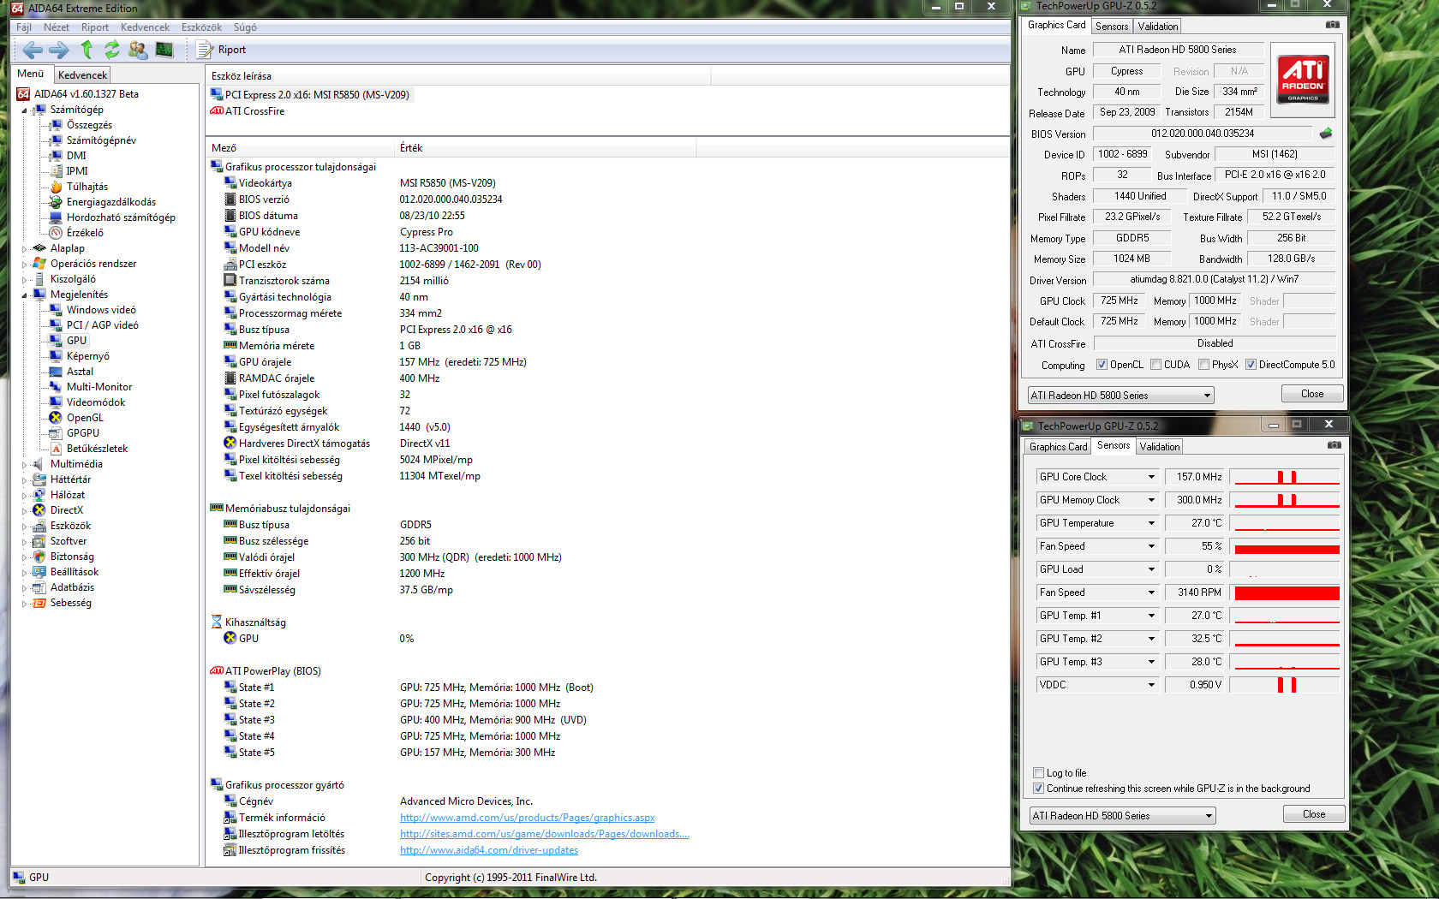Click the GPU Core Clock sensor graph

click(1287, 477)
